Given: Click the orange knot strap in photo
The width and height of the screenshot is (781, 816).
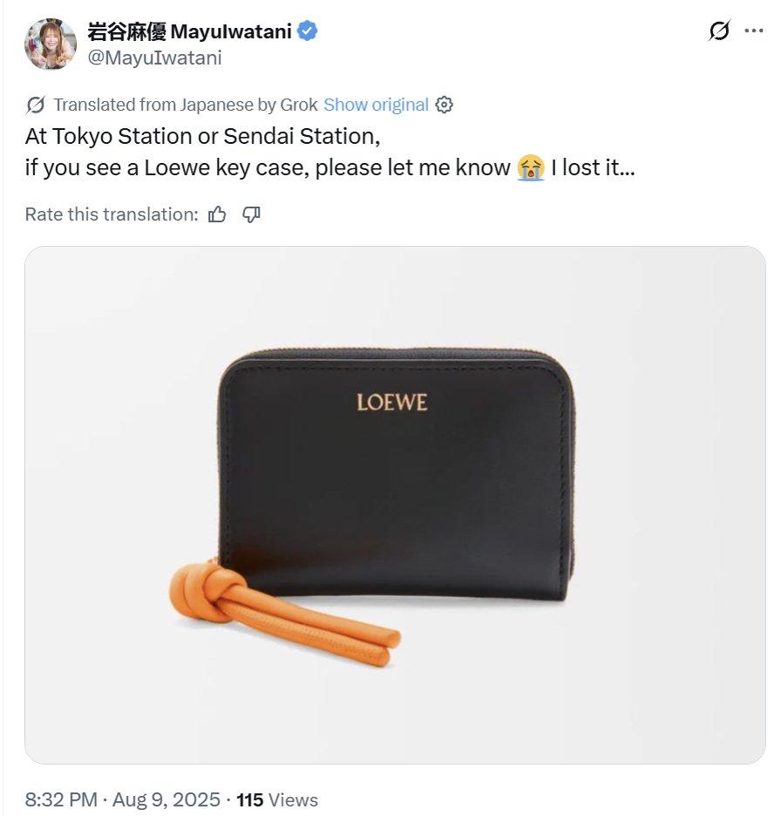Looking at the screenshot, I should 284,614.
